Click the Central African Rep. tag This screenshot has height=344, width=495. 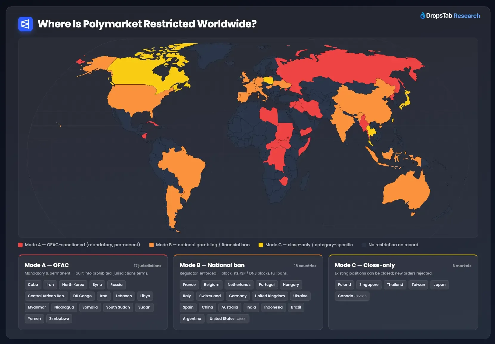[46, 296]
